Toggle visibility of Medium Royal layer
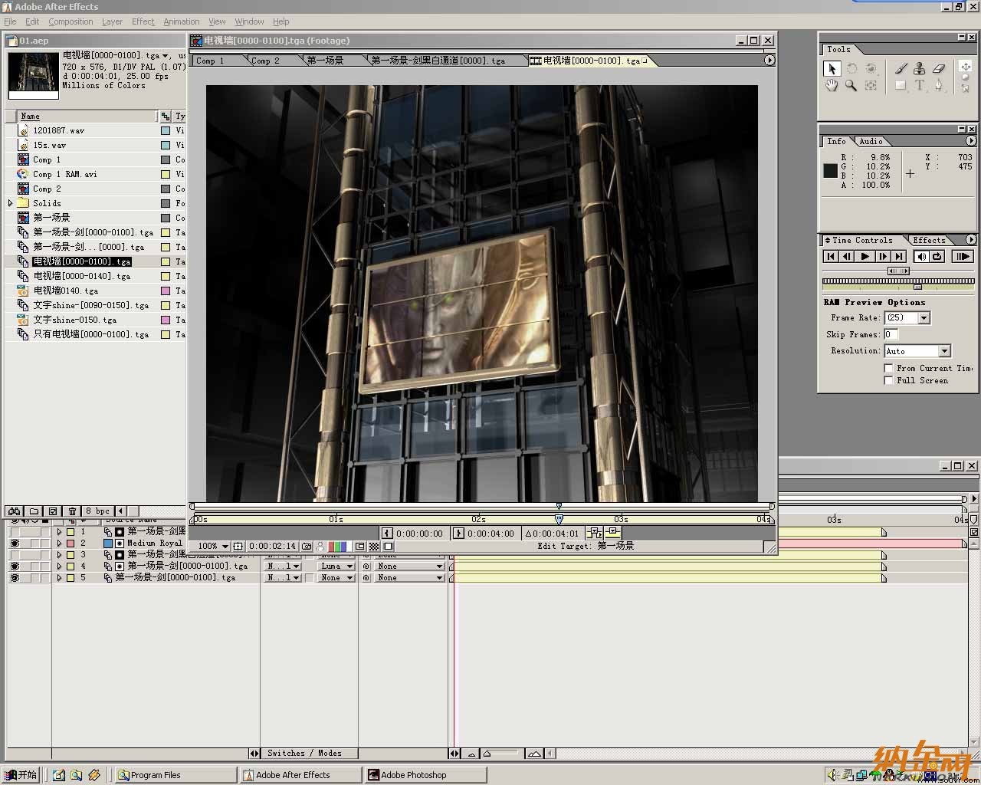 click(15, 543)
